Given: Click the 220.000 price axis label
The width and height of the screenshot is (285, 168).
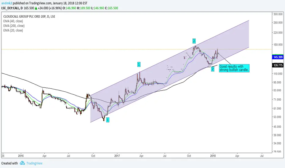Looking at the screenshot, I should point(278,33).
